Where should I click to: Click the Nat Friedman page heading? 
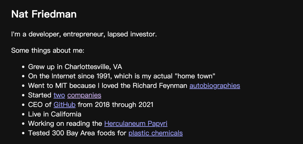click(44, 14)
